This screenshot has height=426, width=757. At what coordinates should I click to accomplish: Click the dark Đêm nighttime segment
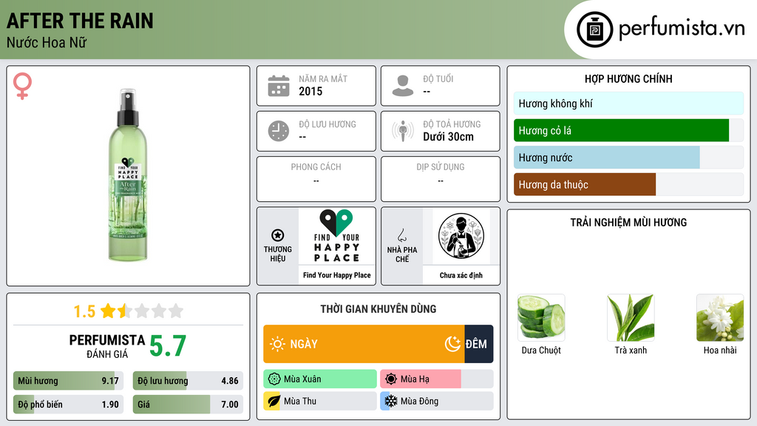pyautogui.click(x=479, y=344)
